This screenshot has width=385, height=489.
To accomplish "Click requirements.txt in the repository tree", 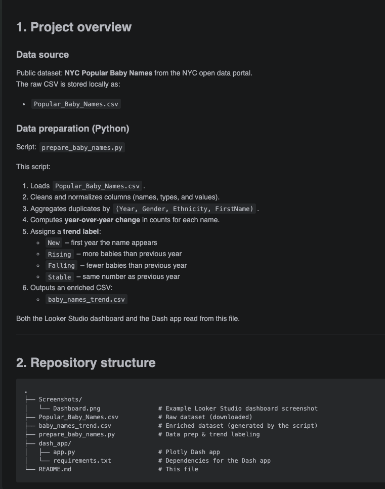I will 82,461.
